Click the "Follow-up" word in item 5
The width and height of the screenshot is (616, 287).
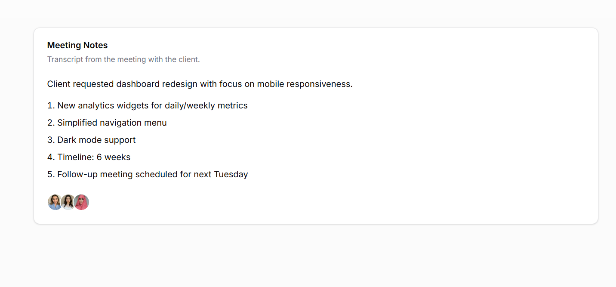pos(77,174)
